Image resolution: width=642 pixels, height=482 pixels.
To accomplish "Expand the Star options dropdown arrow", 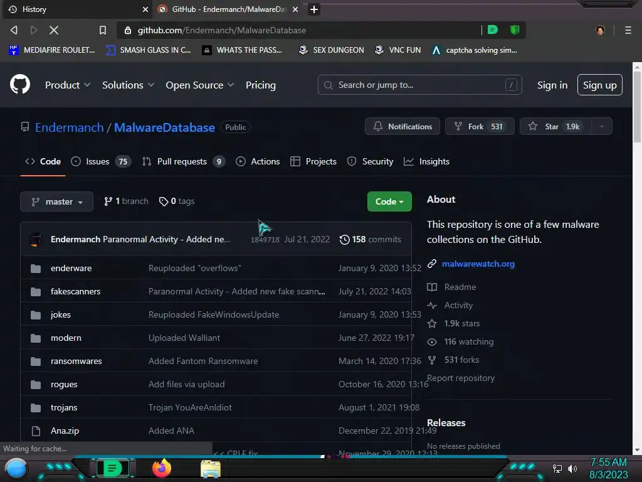I will pos(602,126).
